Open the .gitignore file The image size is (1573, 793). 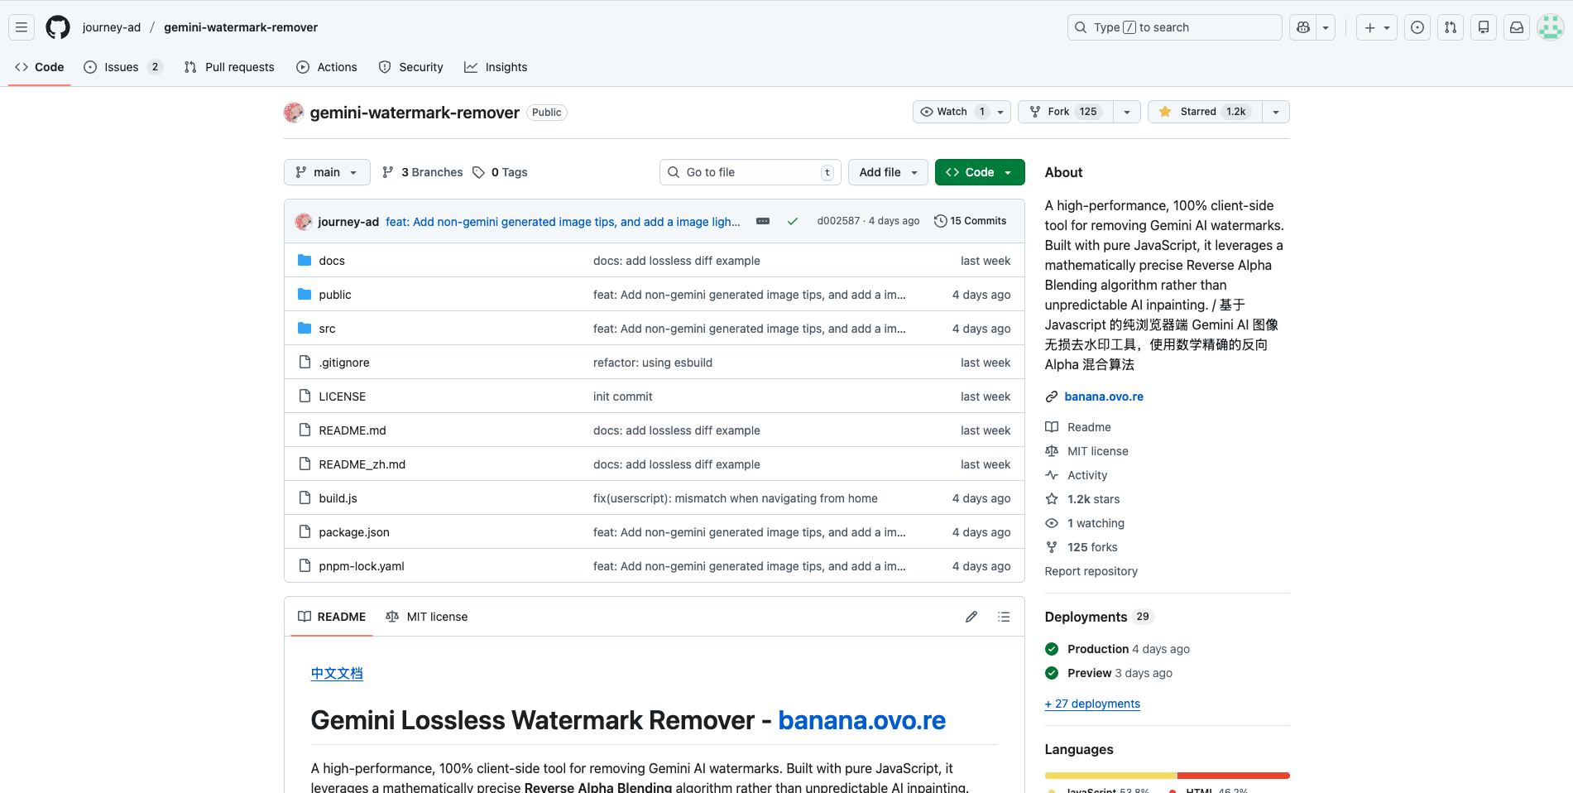[344, 363]
